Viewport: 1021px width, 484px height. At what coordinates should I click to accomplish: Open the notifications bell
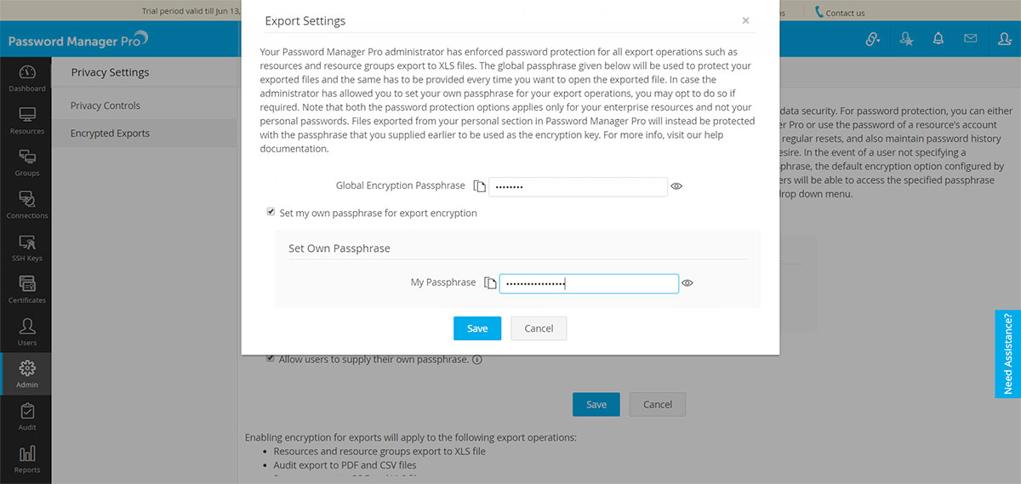tap(938, 38)
